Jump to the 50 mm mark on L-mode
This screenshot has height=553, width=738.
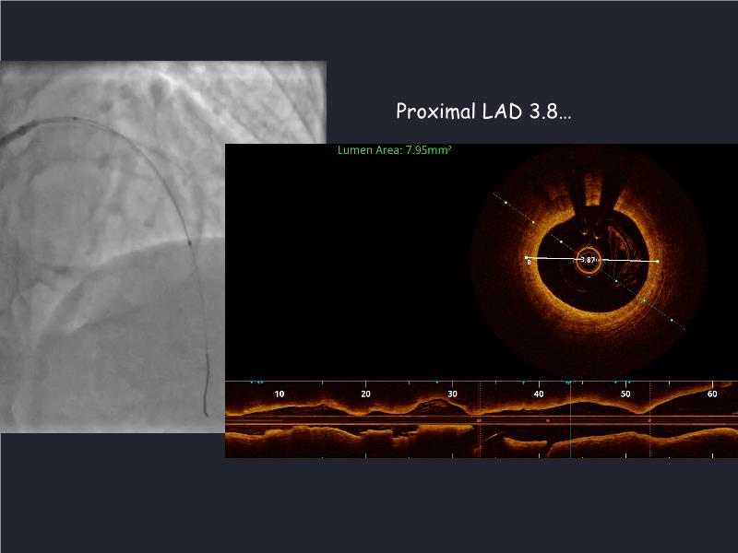[625, 394]
